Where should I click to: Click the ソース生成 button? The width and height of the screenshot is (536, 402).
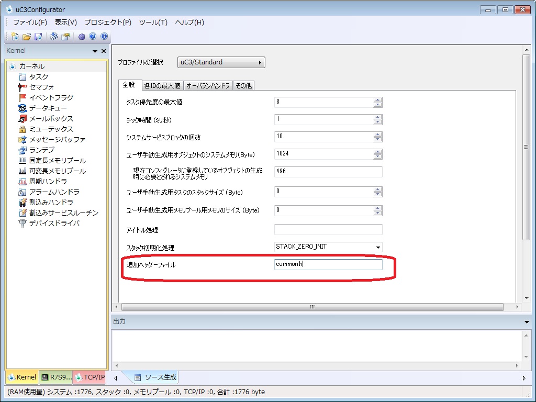(x=155, y=377)
